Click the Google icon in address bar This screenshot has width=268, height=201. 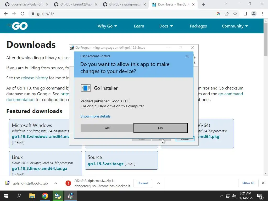(218, 14)
